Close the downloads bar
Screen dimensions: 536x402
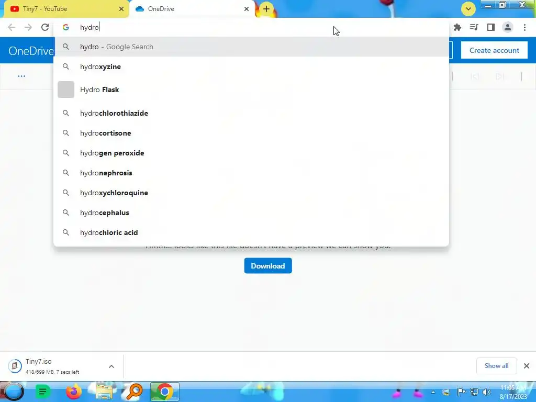click(x=527, y=366)
